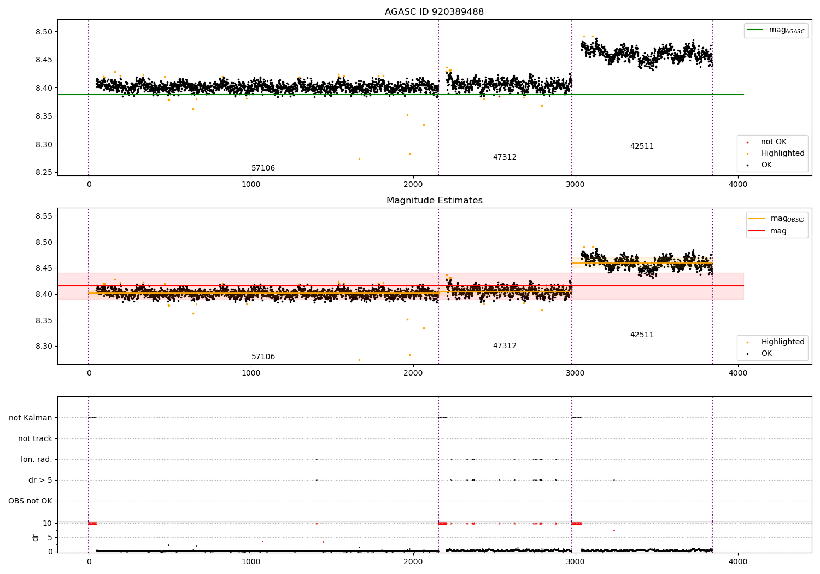The width and height of the screenshot is (820, 574).
Task: Select the red 'mag' line legend entry
Action: (768, 231)
